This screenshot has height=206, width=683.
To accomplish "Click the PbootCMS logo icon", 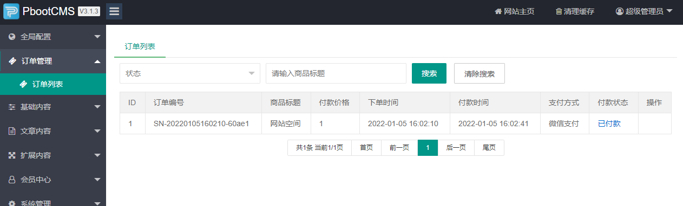I will coord(11,11).
